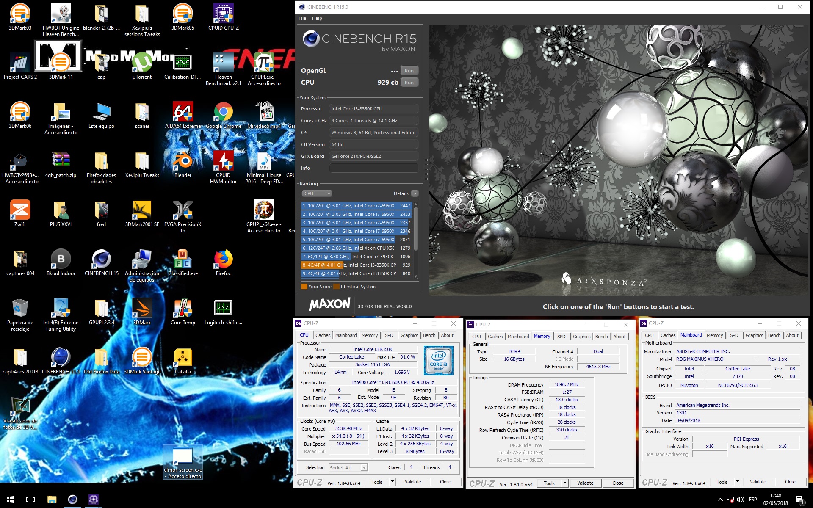
Task: Launch Catzilla desktop icon
Action: pyautogui.click(x=183, y=360)
